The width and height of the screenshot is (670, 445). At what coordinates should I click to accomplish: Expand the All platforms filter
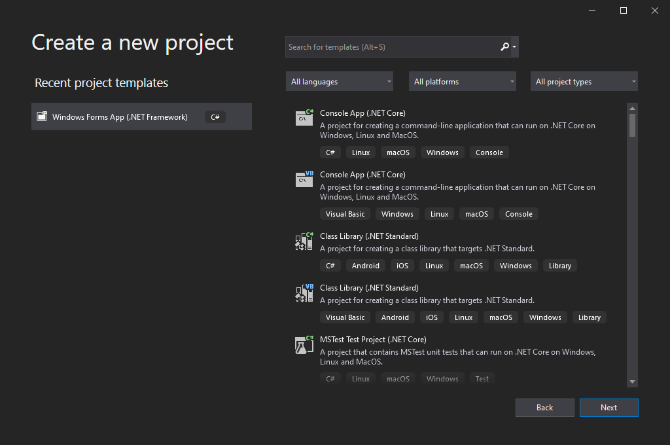(463, 82)
